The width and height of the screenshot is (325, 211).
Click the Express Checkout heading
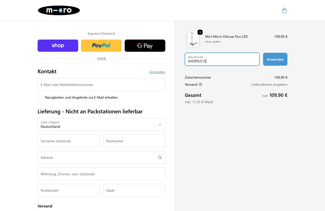point(101,33)
